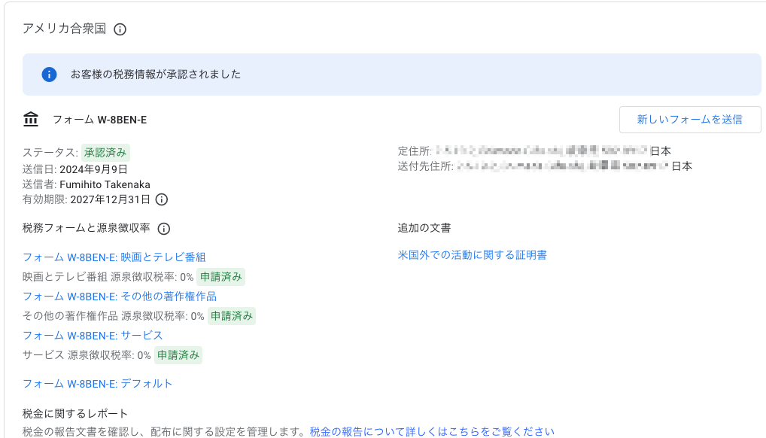Click その他の著作権作品 源泉徴収税率: 0% text
This screenshot has height=438, width=766.
[x=114, y=316]
